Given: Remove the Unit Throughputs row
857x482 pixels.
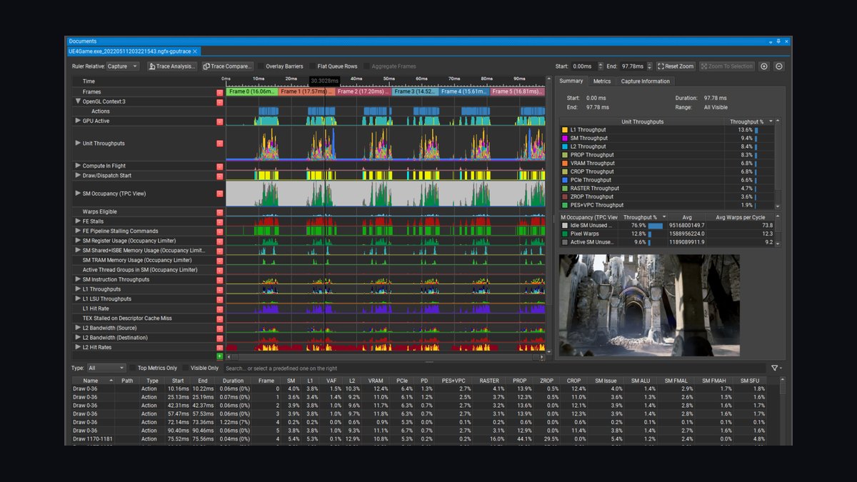Looking at the screenshot, I should coord(220,144).
